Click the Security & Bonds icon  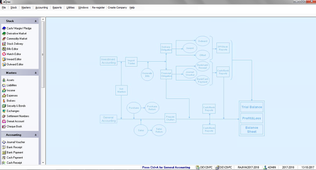(4, 106)
